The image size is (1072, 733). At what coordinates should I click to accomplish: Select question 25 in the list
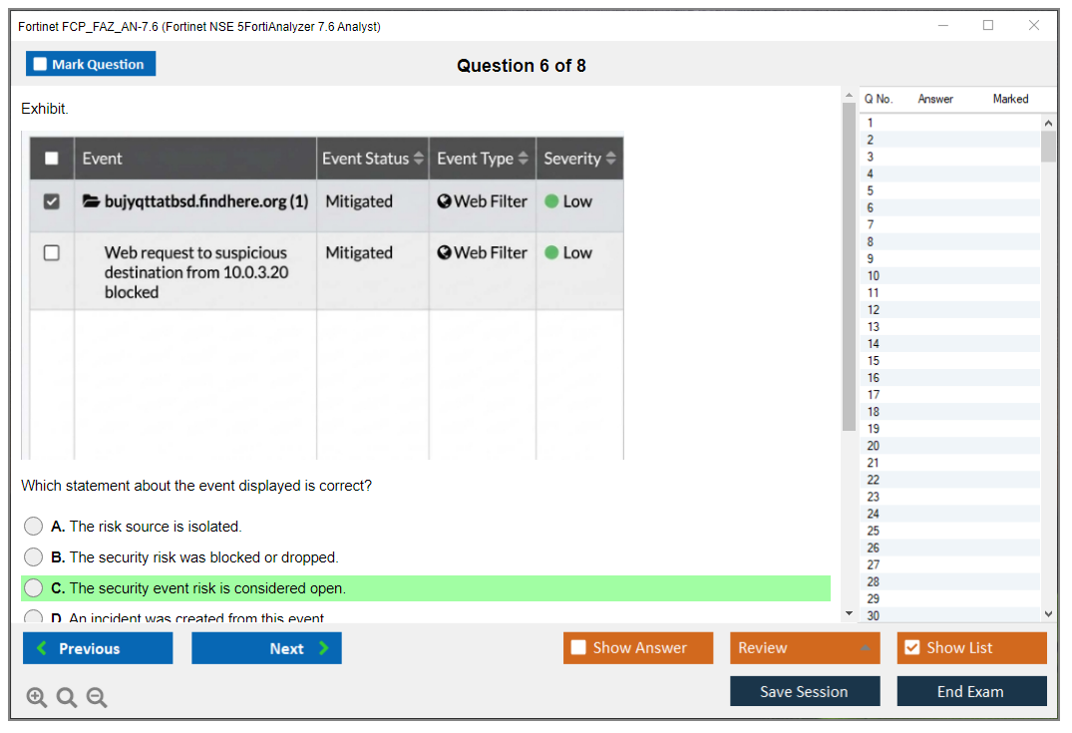(x=950, y=530)
